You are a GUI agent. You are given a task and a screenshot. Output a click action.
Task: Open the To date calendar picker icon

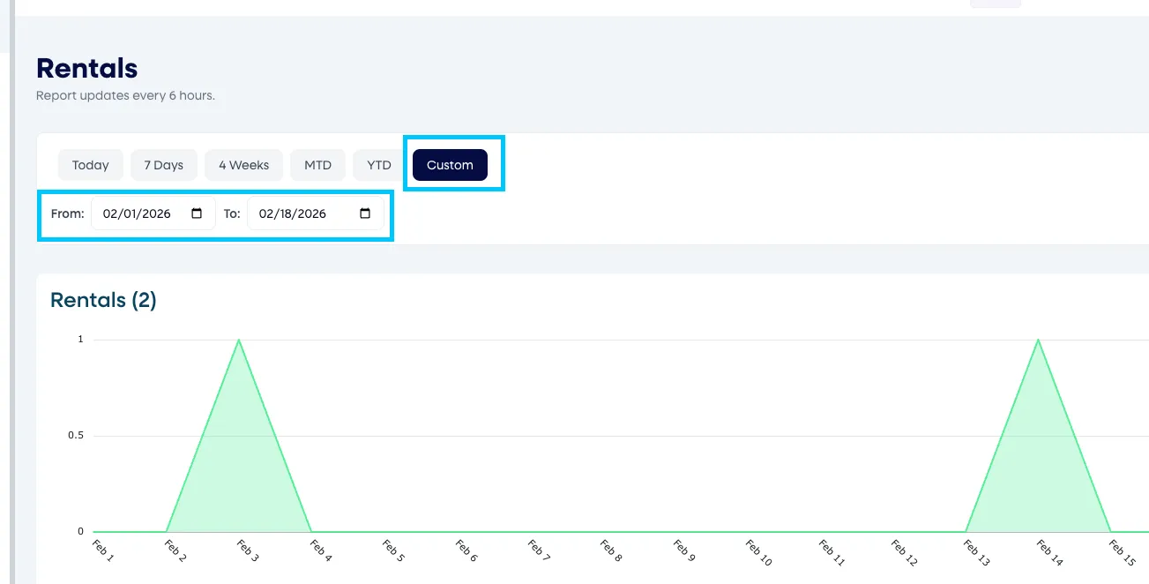point(365,213)
